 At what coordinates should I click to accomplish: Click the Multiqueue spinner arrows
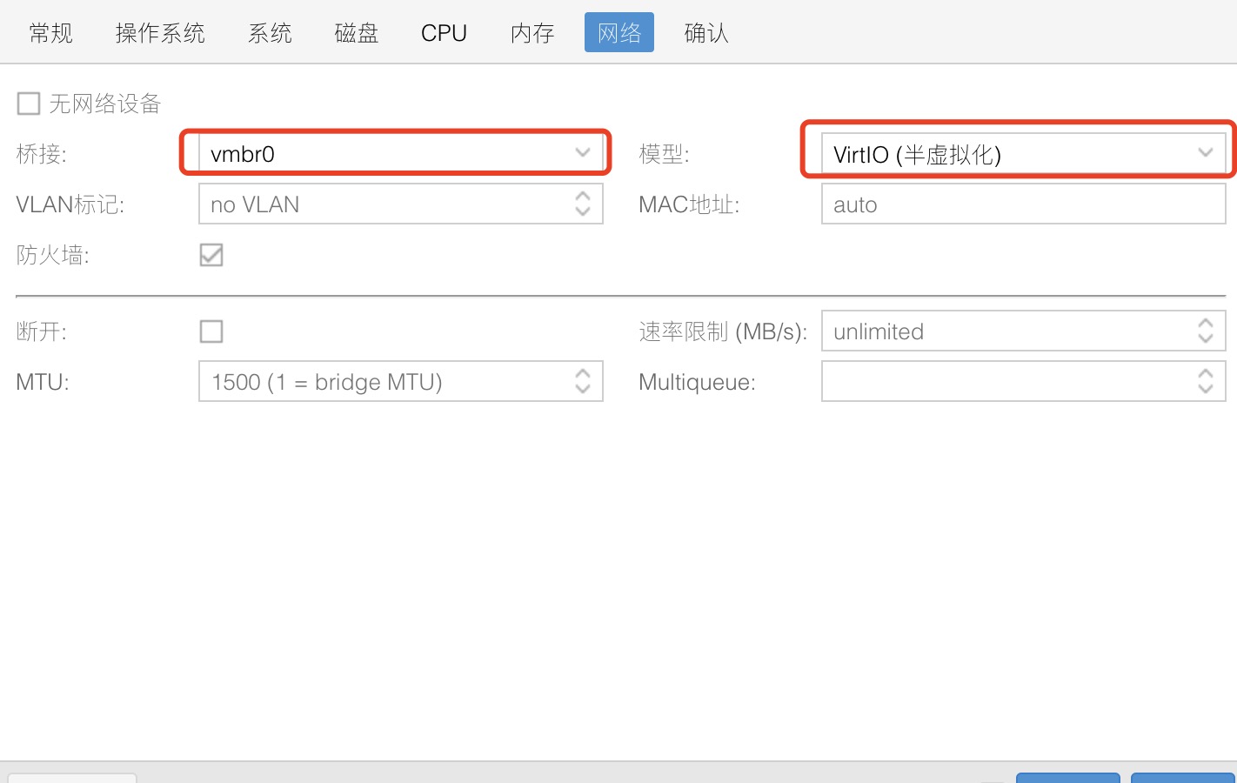click(1205, 381)
